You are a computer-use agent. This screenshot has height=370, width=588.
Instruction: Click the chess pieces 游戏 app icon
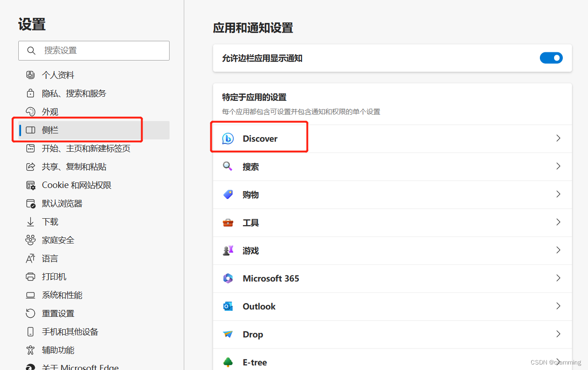(x=228, y=250)
